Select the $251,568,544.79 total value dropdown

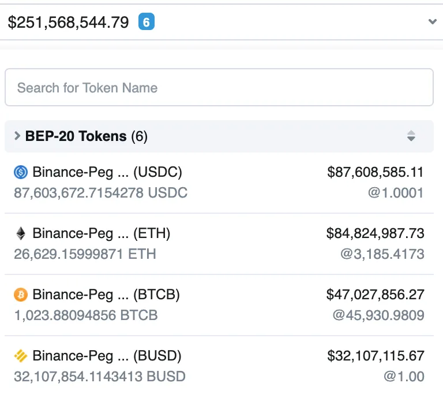pos(221,22)
